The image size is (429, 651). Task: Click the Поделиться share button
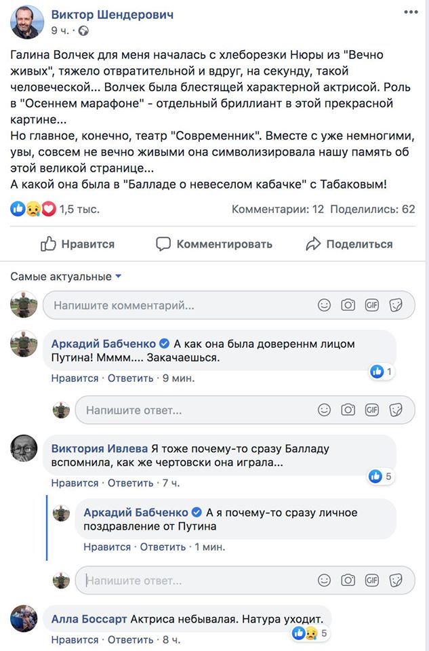tap(350, 244)
